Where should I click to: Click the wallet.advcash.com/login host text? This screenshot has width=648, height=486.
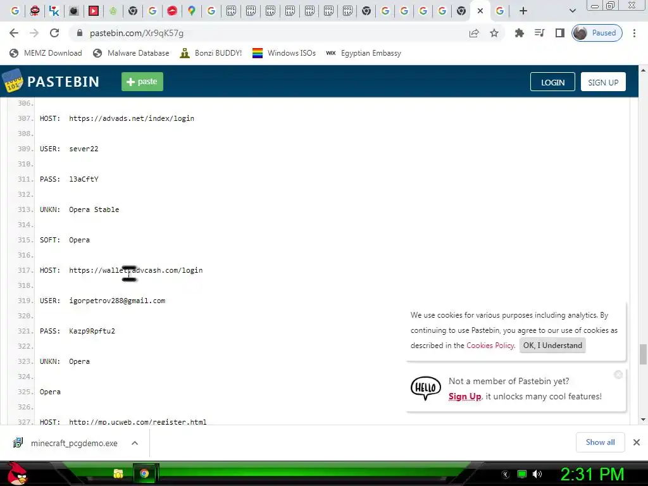pyautogui.click(x=135, y=270)
